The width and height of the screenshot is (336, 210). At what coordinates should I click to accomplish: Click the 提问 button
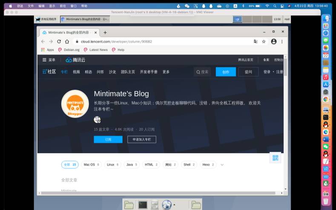(x=248, y=72)
